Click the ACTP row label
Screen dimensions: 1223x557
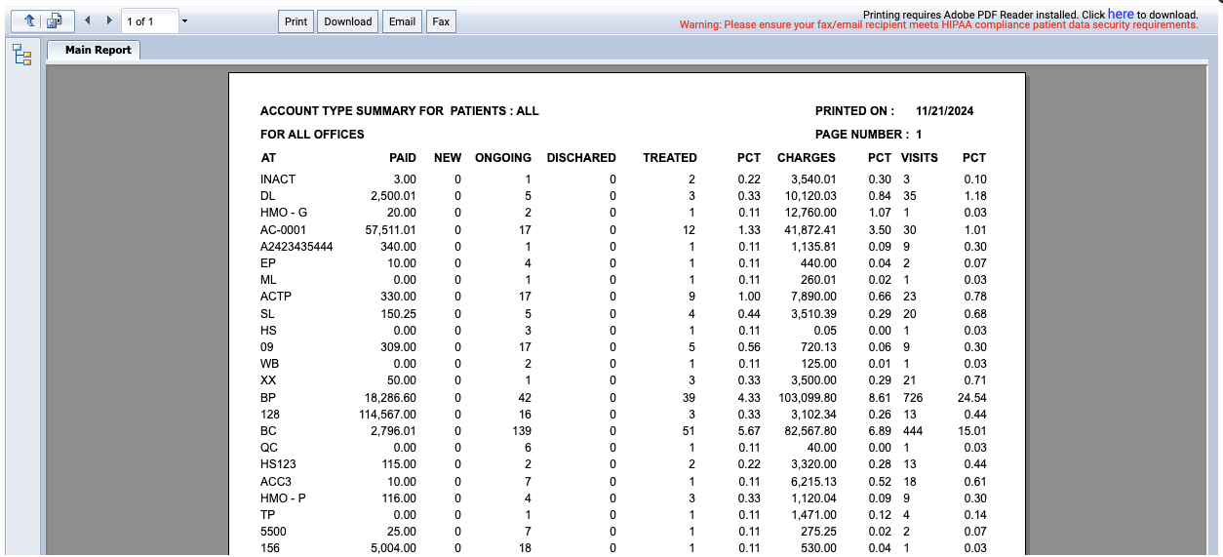click(x=276, y=297)
